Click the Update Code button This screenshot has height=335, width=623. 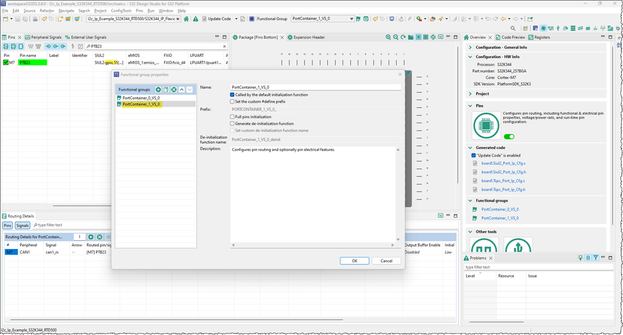click(216, 19)
